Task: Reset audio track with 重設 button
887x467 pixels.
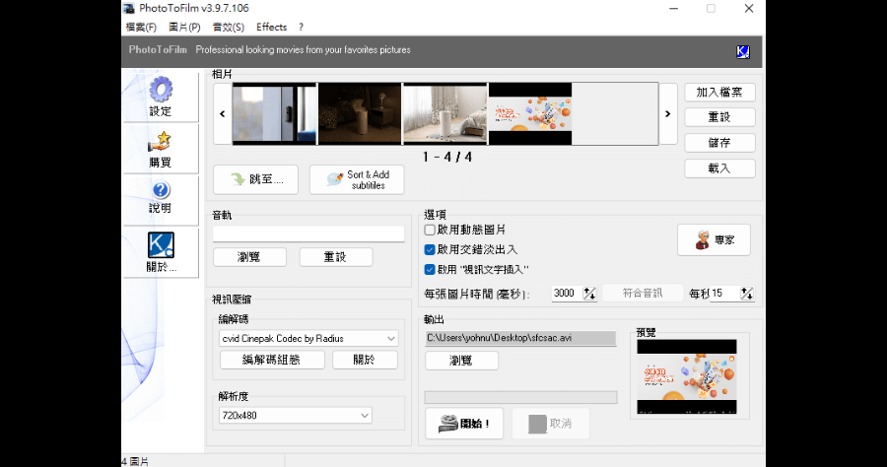Action: 335,257
